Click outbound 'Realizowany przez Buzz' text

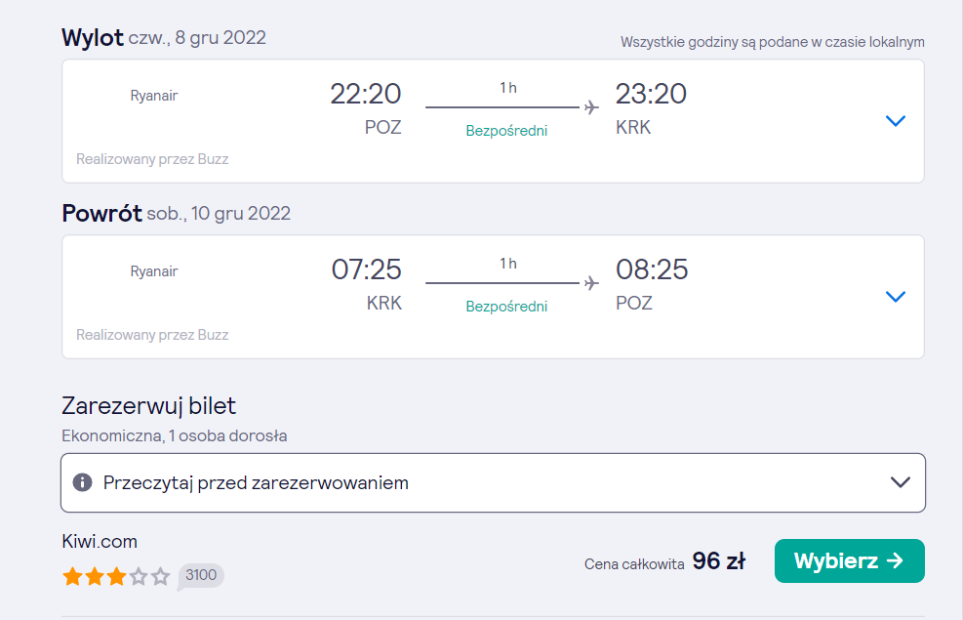[152, 159]
